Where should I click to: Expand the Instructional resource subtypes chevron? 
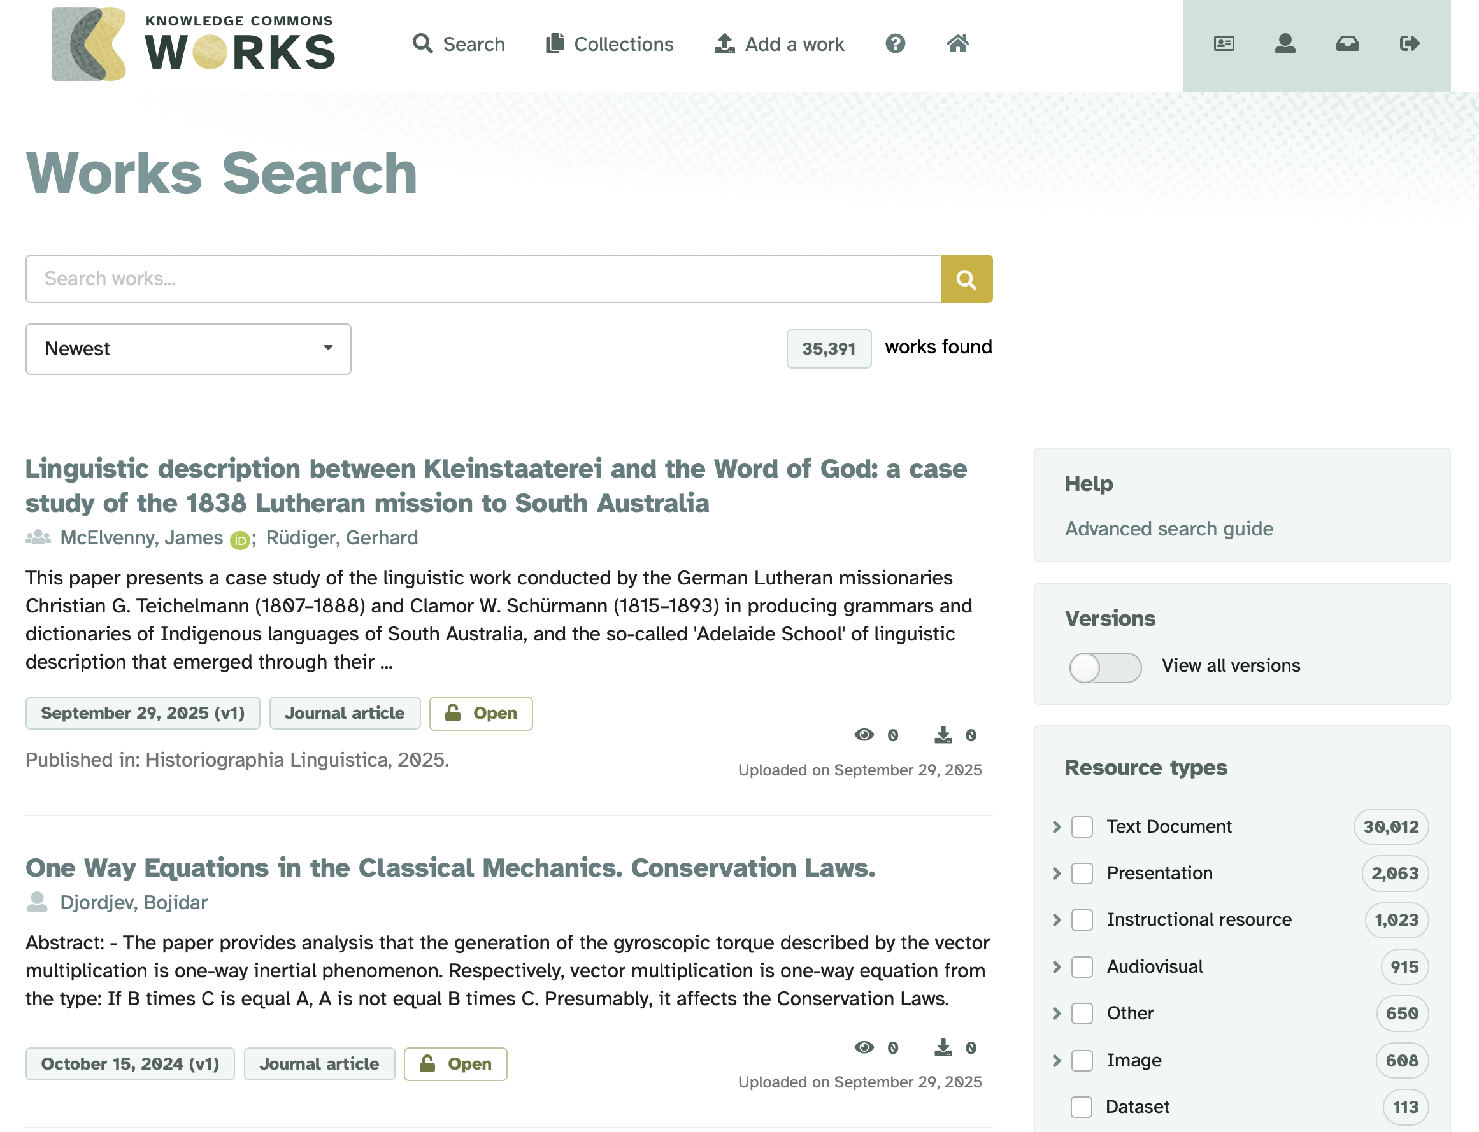(x=1056, y=920)
